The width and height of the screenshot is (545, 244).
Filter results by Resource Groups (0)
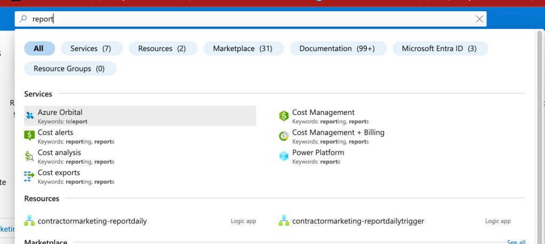coord(70,68)
